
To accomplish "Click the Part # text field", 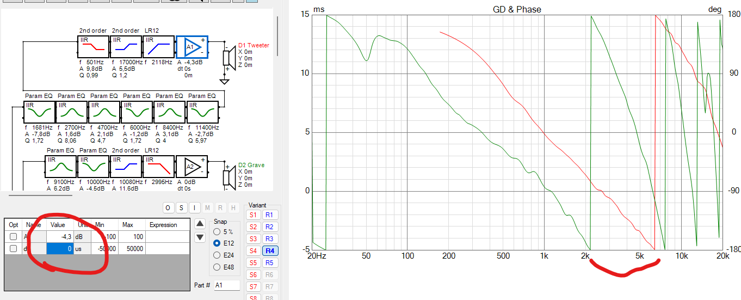I will point(226,285).
